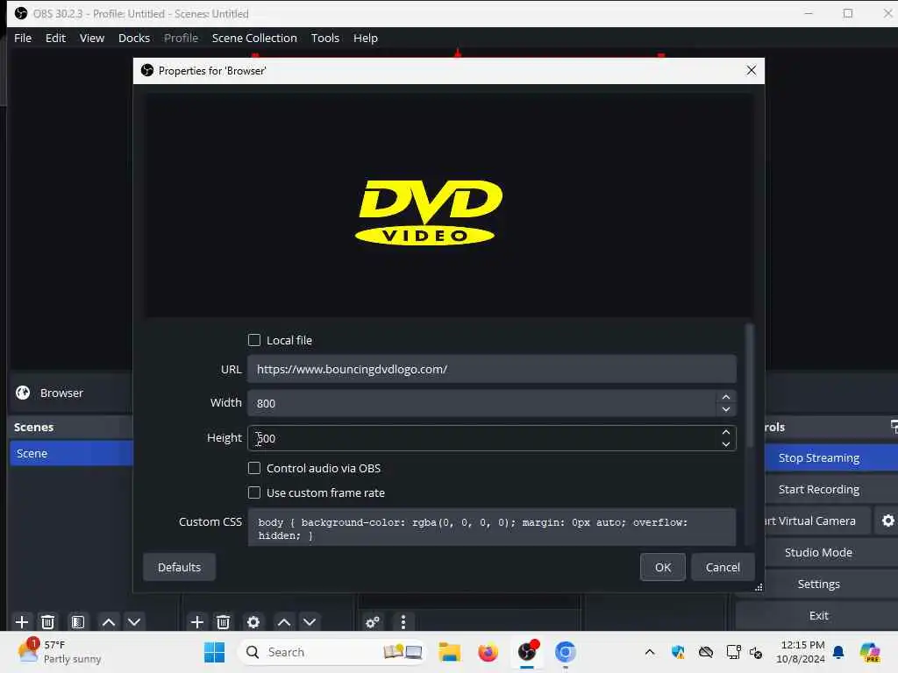
Task: Open the File menu
Action: (23, 38)
